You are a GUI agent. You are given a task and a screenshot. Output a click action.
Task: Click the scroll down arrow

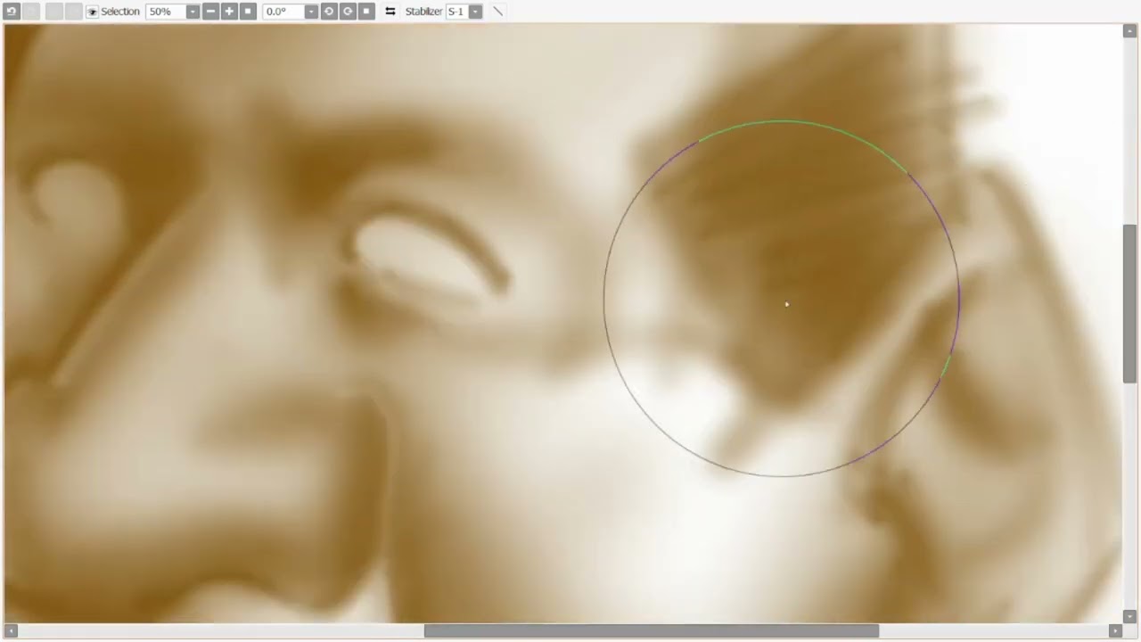(x=1129, y=615)
